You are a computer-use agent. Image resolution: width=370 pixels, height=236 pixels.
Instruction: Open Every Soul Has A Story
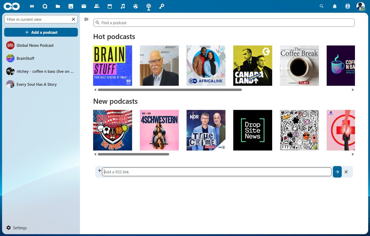pos(41,84)
